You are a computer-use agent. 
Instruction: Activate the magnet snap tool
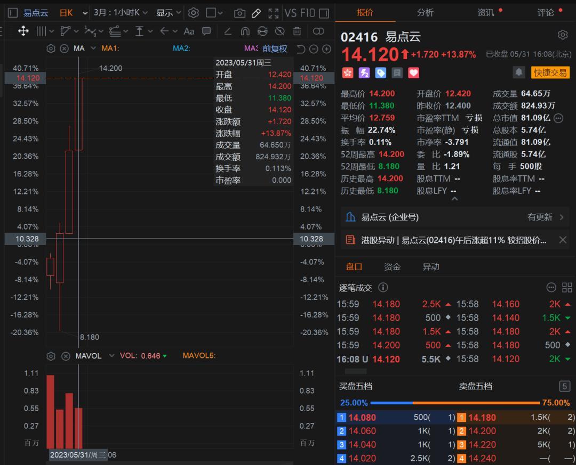coord(245,31)
